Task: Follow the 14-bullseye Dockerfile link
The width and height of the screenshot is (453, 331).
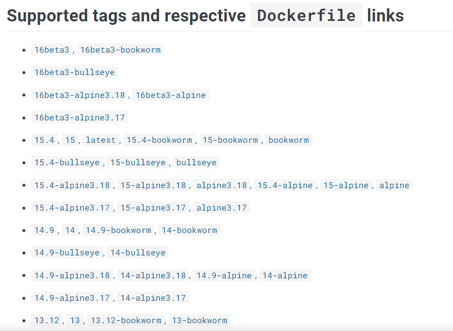Action: (138, 253)
